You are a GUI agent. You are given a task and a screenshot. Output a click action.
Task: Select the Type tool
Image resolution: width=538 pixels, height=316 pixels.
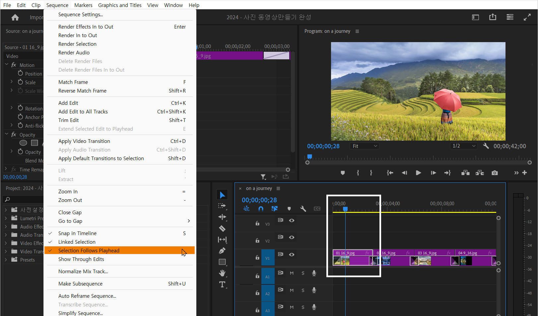click(222, 284)
